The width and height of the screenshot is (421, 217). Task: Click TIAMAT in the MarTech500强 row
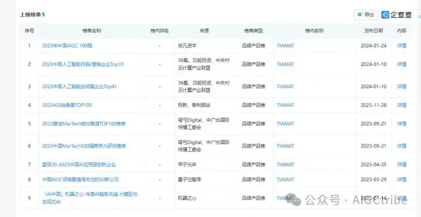pyautogui.click(x=285, y=146)
